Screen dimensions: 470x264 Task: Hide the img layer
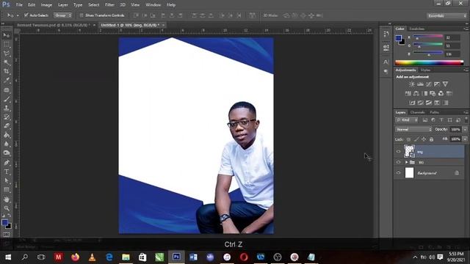[x=398, y=152]
